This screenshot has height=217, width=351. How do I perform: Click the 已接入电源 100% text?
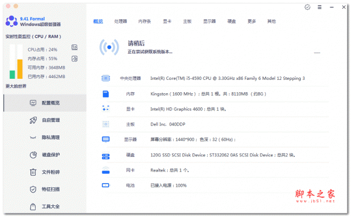pos(168,185)
